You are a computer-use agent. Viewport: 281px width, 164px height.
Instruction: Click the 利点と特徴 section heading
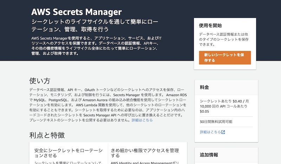(x=47, y=135)
